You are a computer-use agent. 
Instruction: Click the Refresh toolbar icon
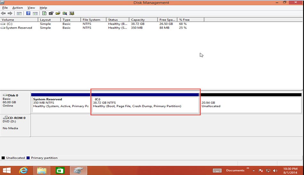click(x=44, y=13)
